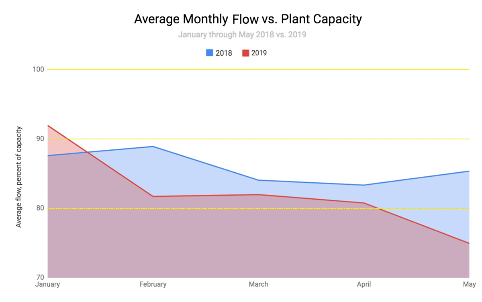
Task: Select the 80 tick label on y-axis
Action: (39, 208)
